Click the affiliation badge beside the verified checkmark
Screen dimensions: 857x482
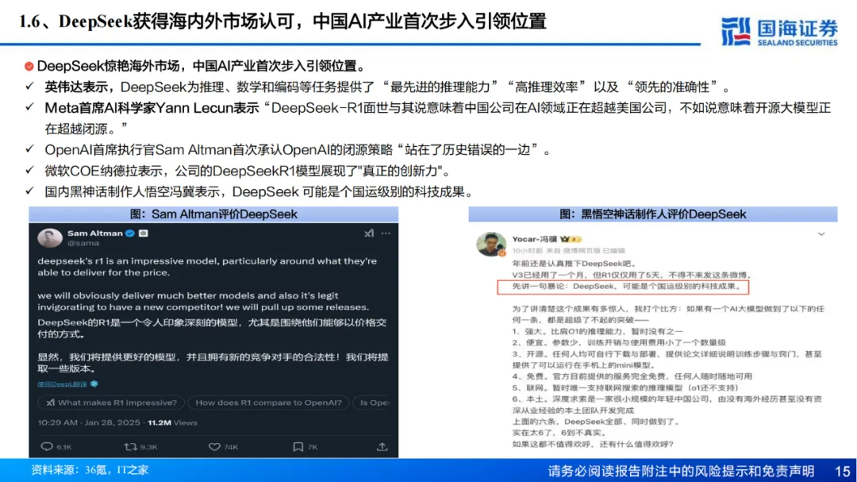pos(143,233)
